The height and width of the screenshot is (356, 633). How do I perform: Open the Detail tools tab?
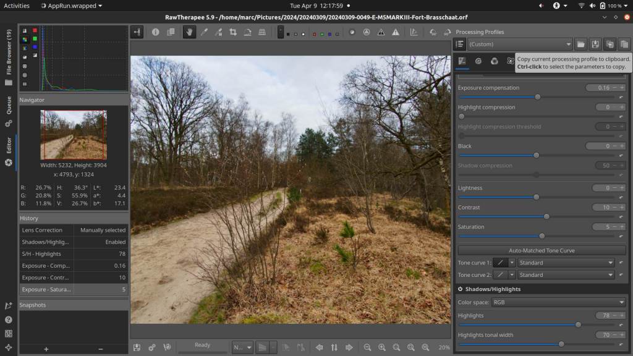[478, 61]
